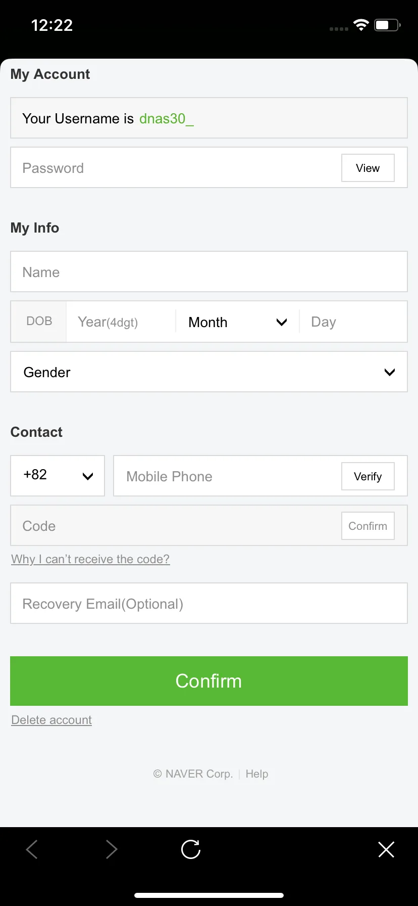The height and width of the screenshot is (906, 418).
Task: Tap the browser forward arrow icon
Action: click(111, 849)
